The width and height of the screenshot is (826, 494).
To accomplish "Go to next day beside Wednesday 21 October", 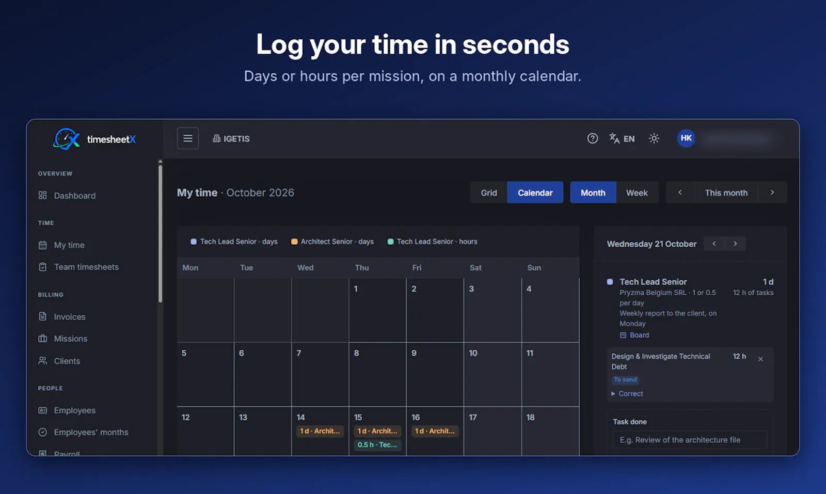I will tap(735, 244).
